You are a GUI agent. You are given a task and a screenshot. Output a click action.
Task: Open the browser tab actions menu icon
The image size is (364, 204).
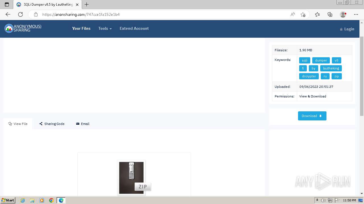(7, 5)
